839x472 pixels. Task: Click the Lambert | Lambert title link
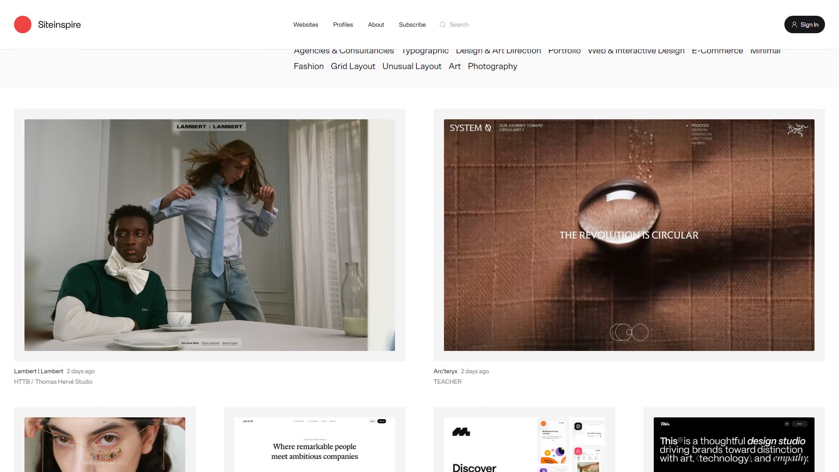38,371
